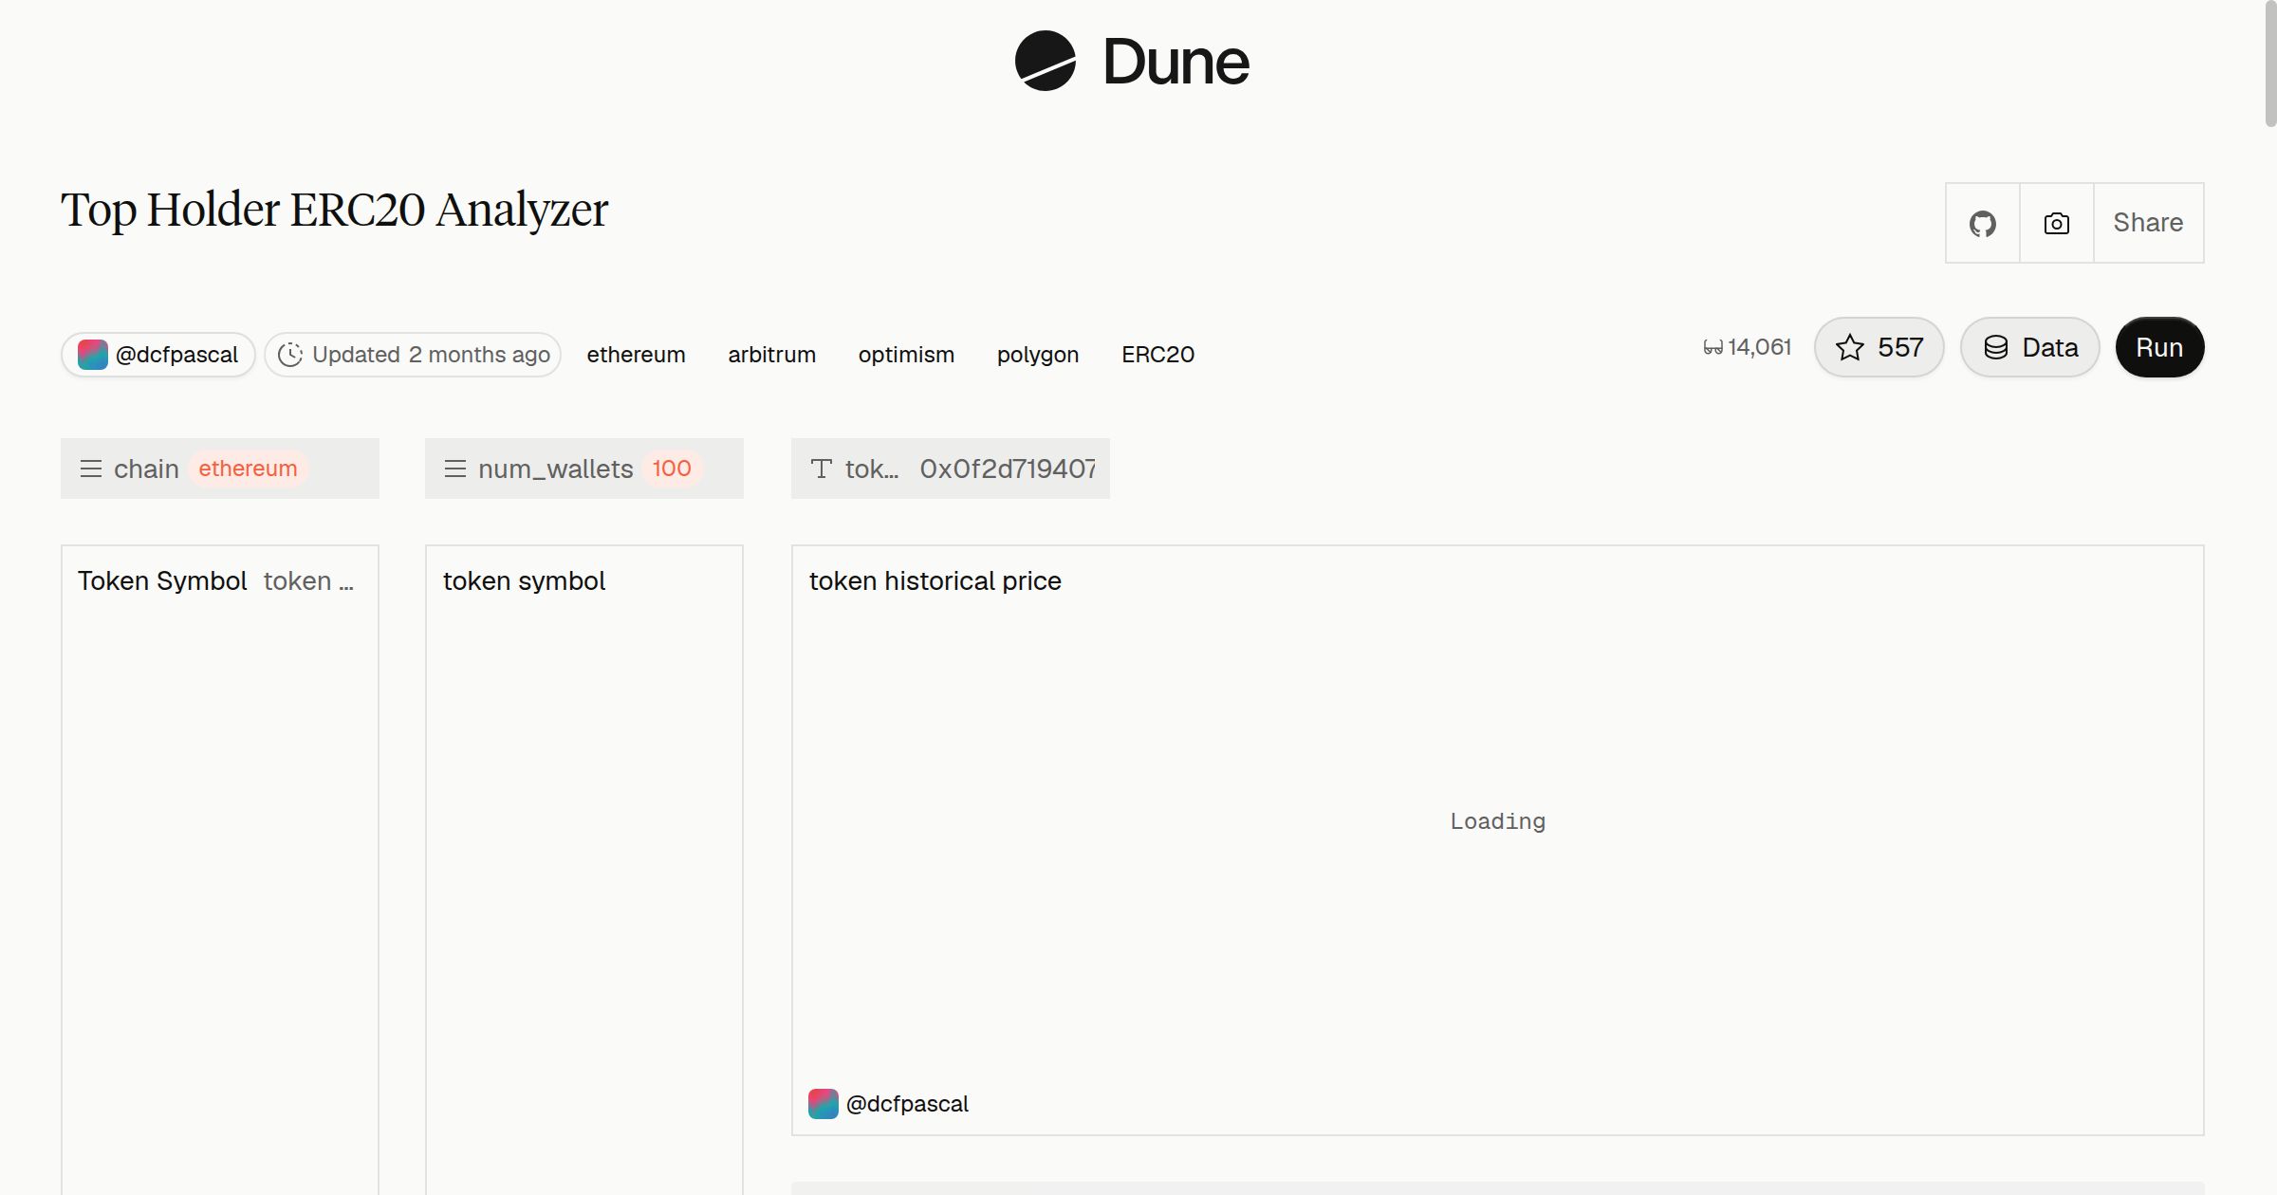Click the list icon beside chain
This screenshot has height=1195, width=2277.
tap(91, 469)
